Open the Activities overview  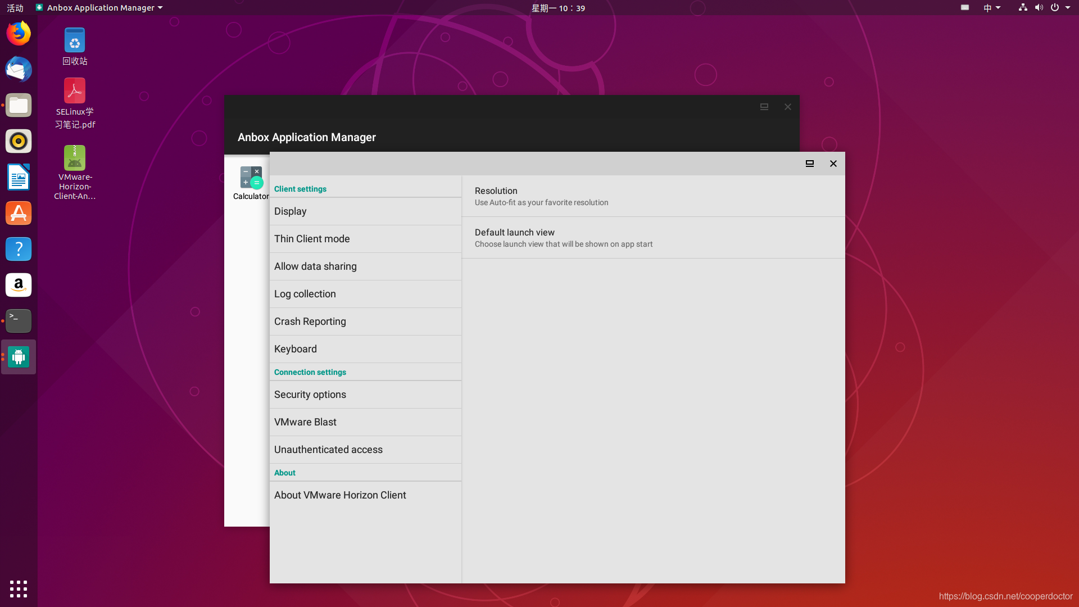(15, 8)
